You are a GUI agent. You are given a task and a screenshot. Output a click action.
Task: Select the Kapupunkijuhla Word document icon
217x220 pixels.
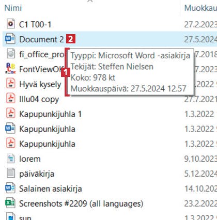click(10, 129)
